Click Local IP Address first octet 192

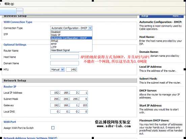(x=55, y=93)
